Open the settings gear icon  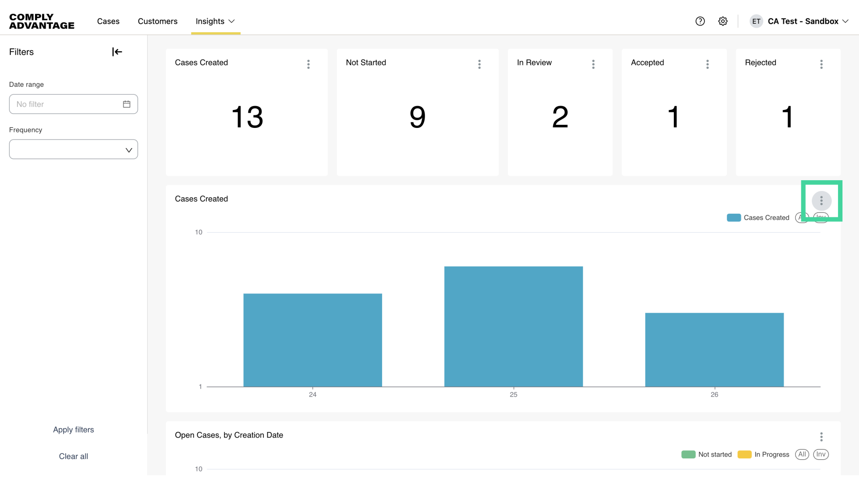click(x=723, y=21)
